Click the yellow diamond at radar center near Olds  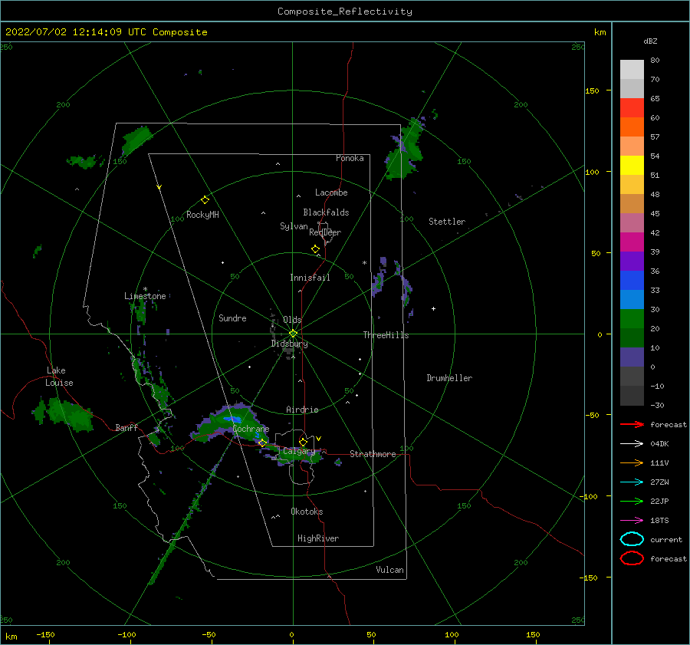[293, 334]
